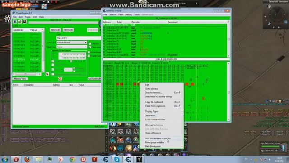Viewport: 289px width, 163px height.
Task: Open Memory Viewer Tools menu
Action: (137, 14)
